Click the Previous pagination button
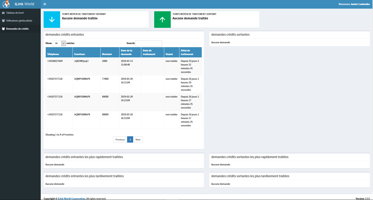Viewport: 373px width, 200px height. [120, 139]
